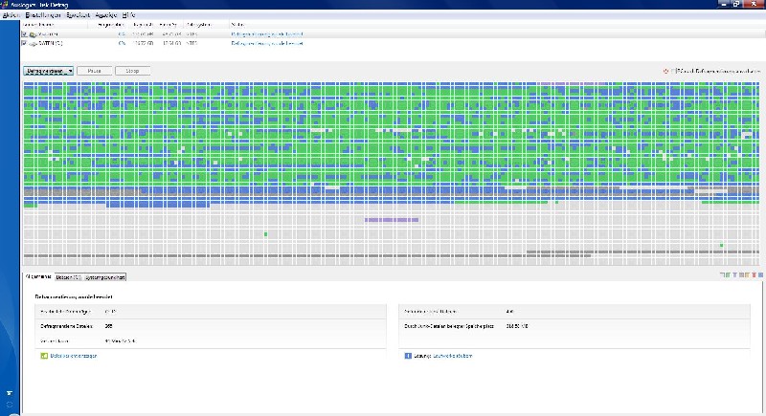
Task: Click the Stopp button
Action: point(132,71)
